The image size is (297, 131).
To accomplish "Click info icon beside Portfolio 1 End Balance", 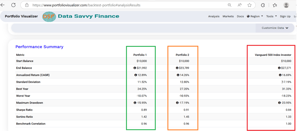I will (135, 68).
